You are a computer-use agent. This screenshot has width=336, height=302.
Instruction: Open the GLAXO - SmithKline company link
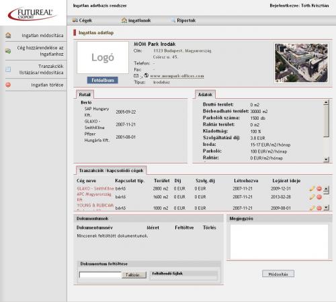click(95, 188)
